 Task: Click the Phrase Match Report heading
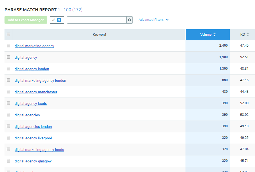point(31,10)
